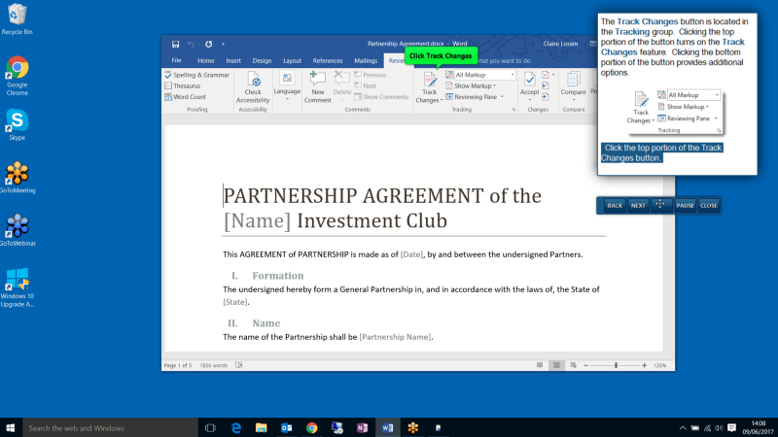Viewport: 778px width, 437px height.
Task: Switch to Read Mode view
Action: (x=540, y=366)
